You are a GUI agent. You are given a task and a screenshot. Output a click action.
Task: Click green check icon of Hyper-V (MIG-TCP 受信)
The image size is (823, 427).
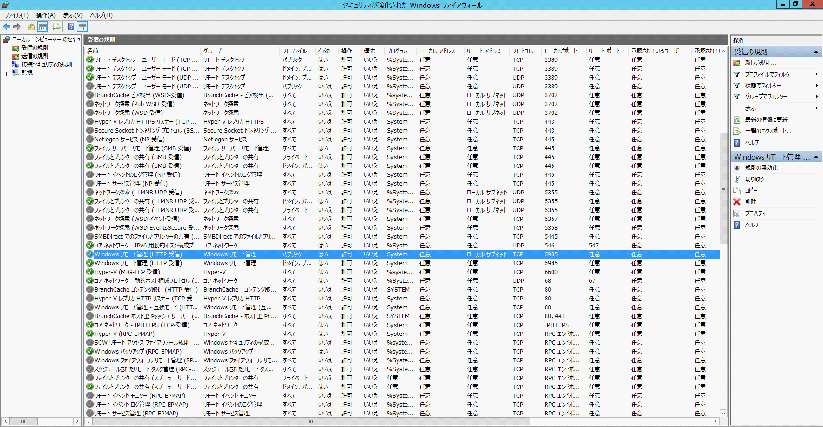[x=90, y=272]
